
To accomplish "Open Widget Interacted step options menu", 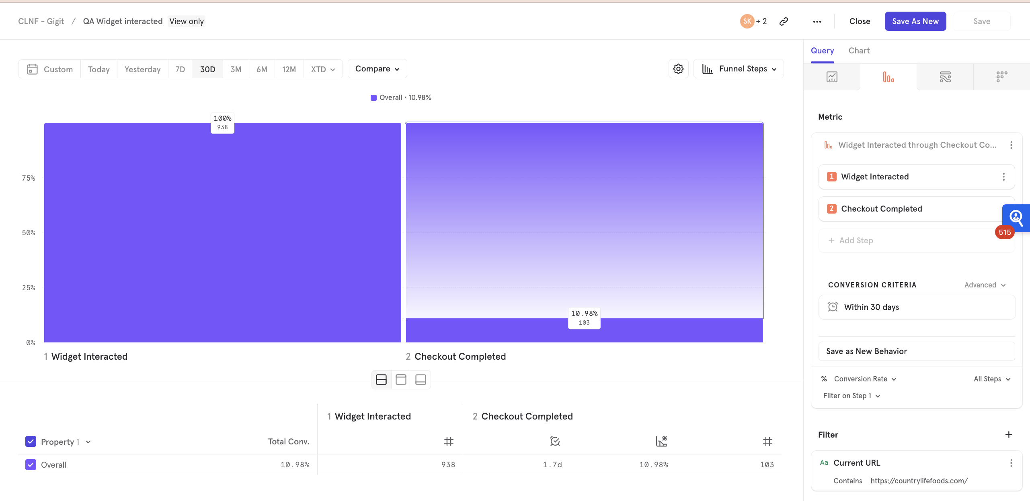I will [1003, 177].
